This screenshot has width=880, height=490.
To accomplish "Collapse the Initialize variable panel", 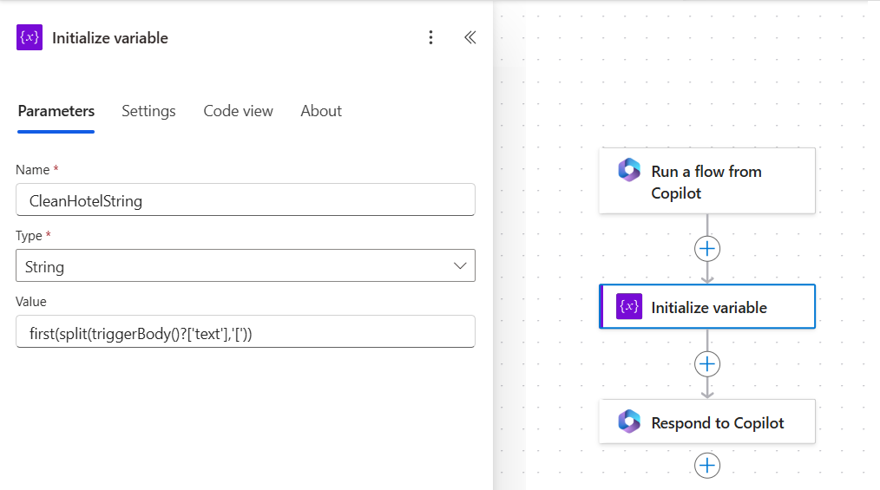I will click(470, 37).
